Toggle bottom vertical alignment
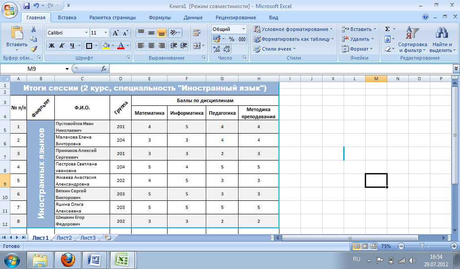Image resolution: width=460 pixels, height=269 pixels. [161, 32]
